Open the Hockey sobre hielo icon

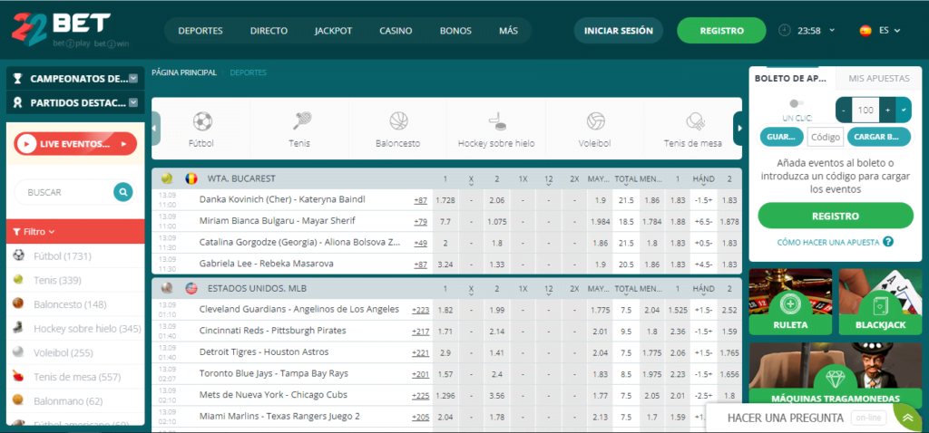click(x=496, y=120)
